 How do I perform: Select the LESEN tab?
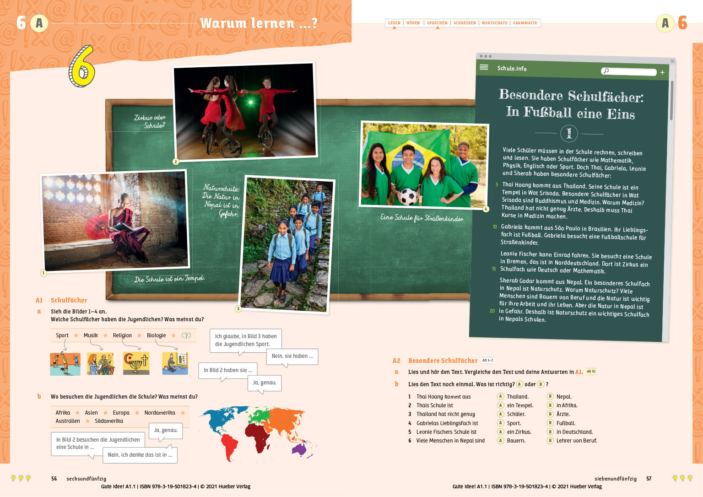394,23
